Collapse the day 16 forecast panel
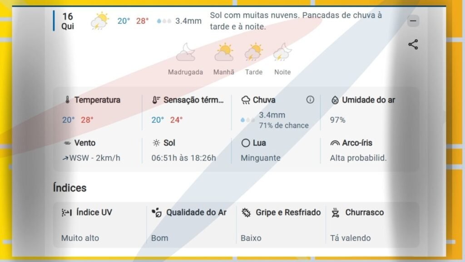The width and height of the screenshot is (465, 262). tap(413, 21)
